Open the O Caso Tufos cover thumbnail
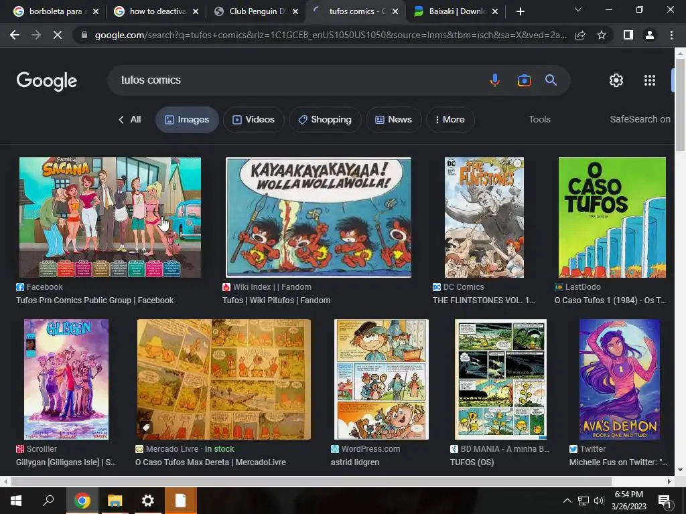 612,218
